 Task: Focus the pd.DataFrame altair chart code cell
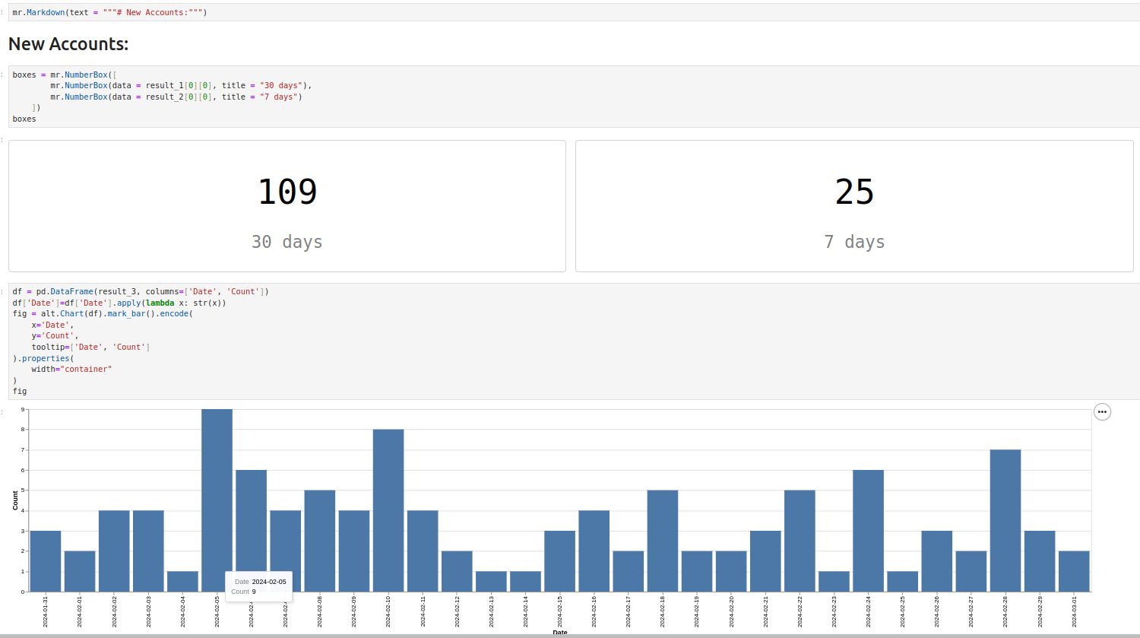pos(574,341)
